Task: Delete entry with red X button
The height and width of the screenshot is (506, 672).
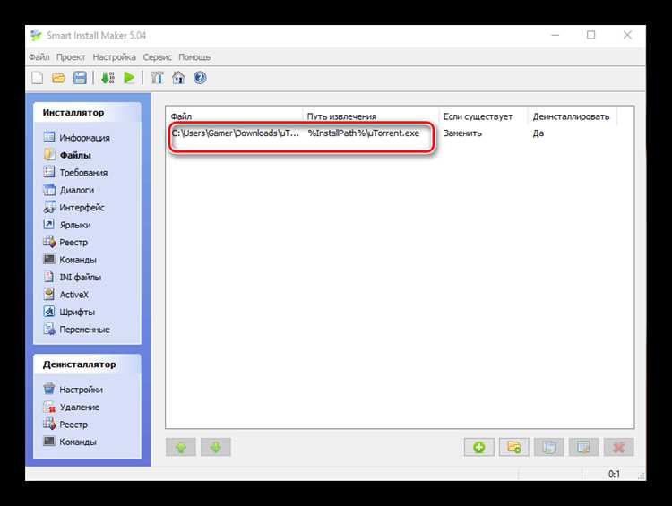Action: tap(618, 447)
